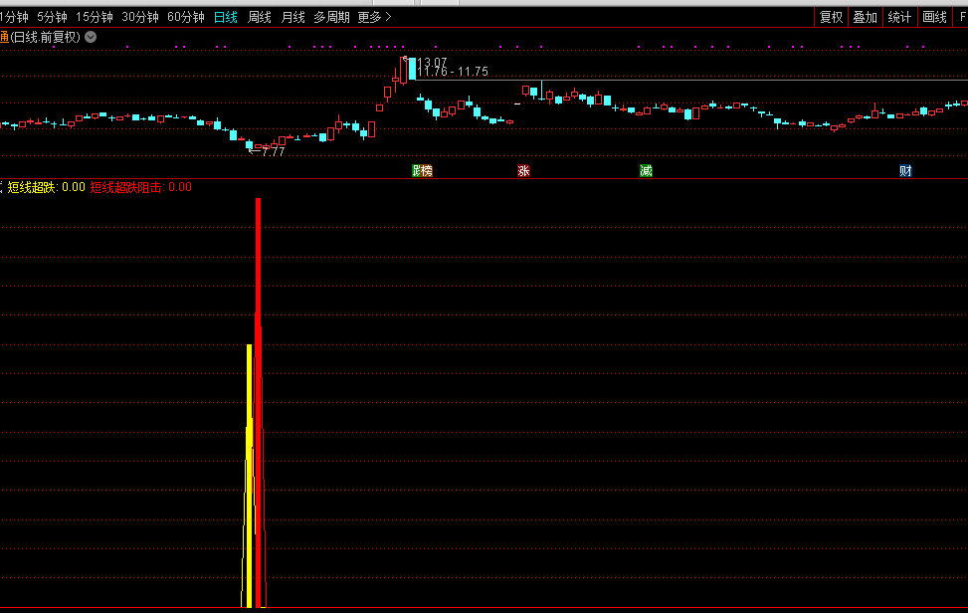Click the 财 event marker icon
The width and height of the screenshot is (968, 613).
click(x=905, y=171)
